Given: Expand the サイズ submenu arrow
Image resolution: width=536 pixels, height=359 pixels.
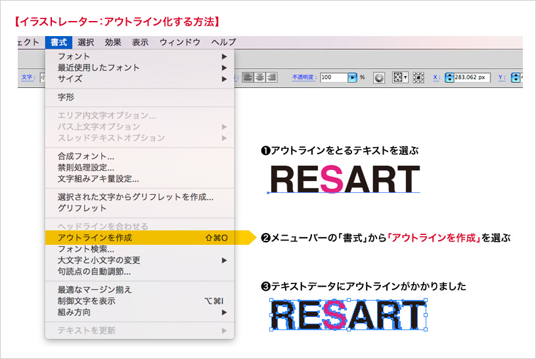Looking at the screenshot, I should (224, 79).
